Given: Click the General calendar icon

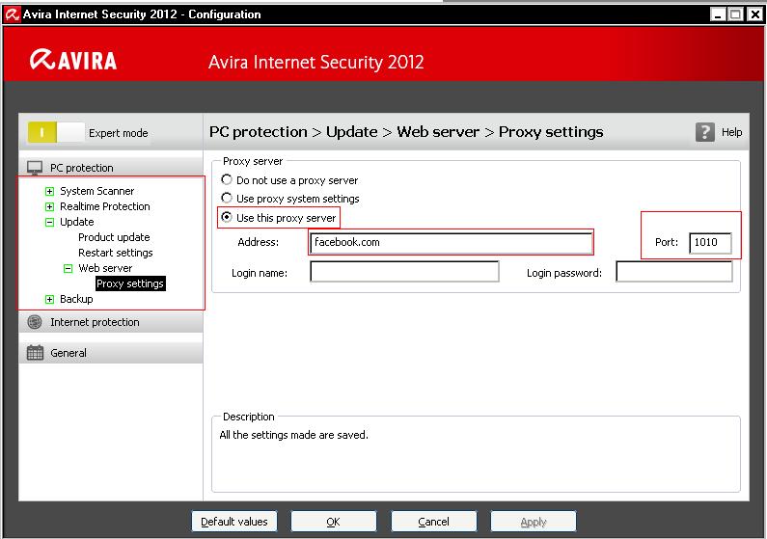Looking at the screenshot, I should (35, 352).
